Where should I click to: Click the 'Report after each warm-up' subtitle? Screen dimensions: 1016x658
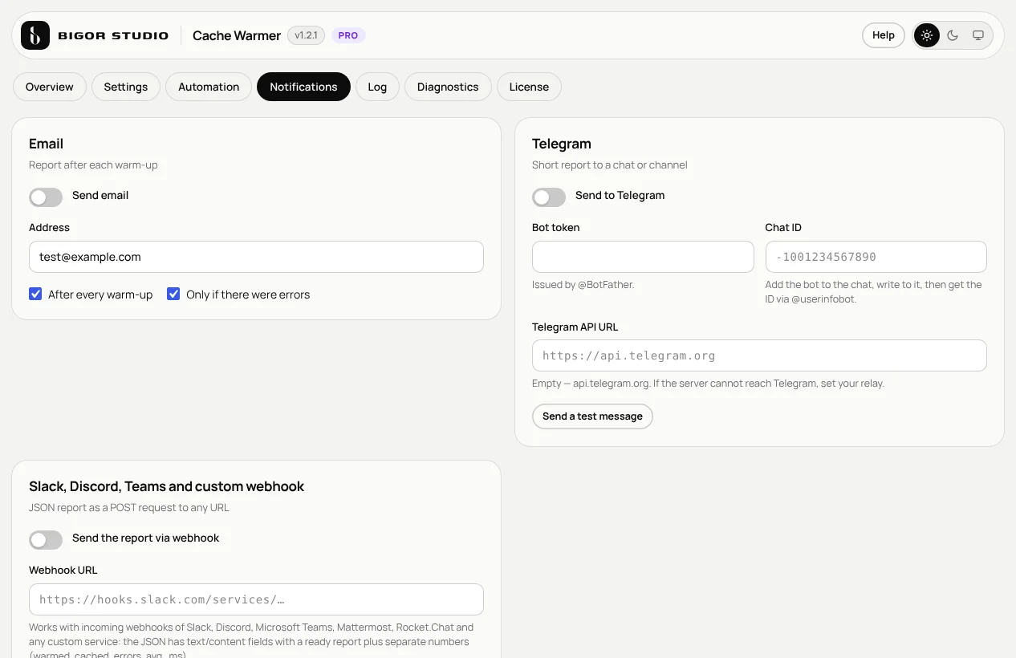[93, 165]
